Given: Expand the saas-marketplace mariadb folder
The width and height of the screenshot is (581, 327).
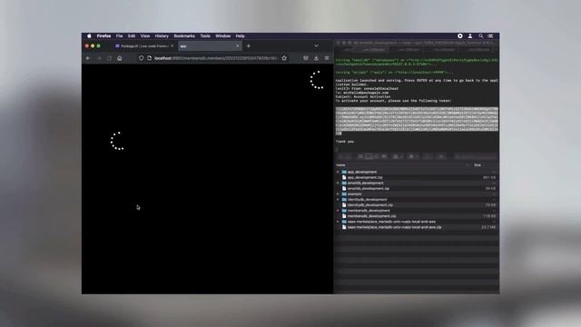Looking at the screenshot, I should (338, 222).
